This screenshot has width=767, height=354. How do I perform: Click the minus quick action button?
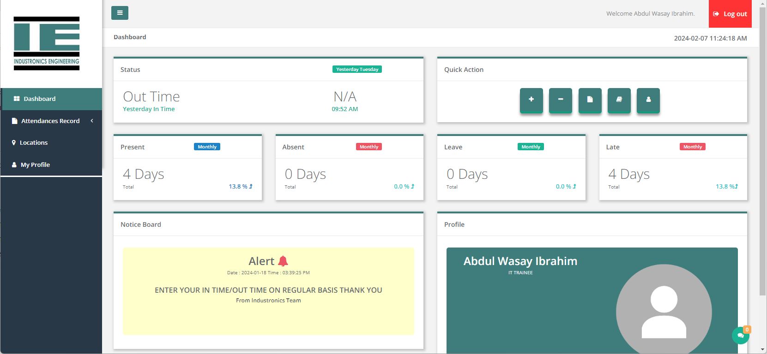point(561,100)
